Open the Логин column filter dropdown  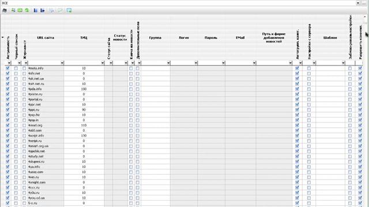point(196,63)
